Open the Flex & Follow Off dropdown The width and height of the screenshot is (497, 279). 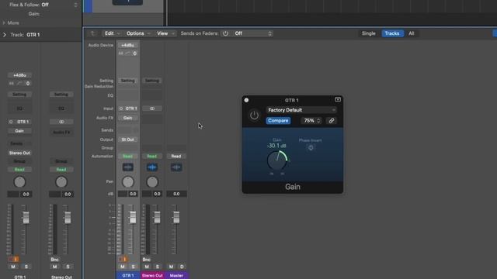[59, 5]
